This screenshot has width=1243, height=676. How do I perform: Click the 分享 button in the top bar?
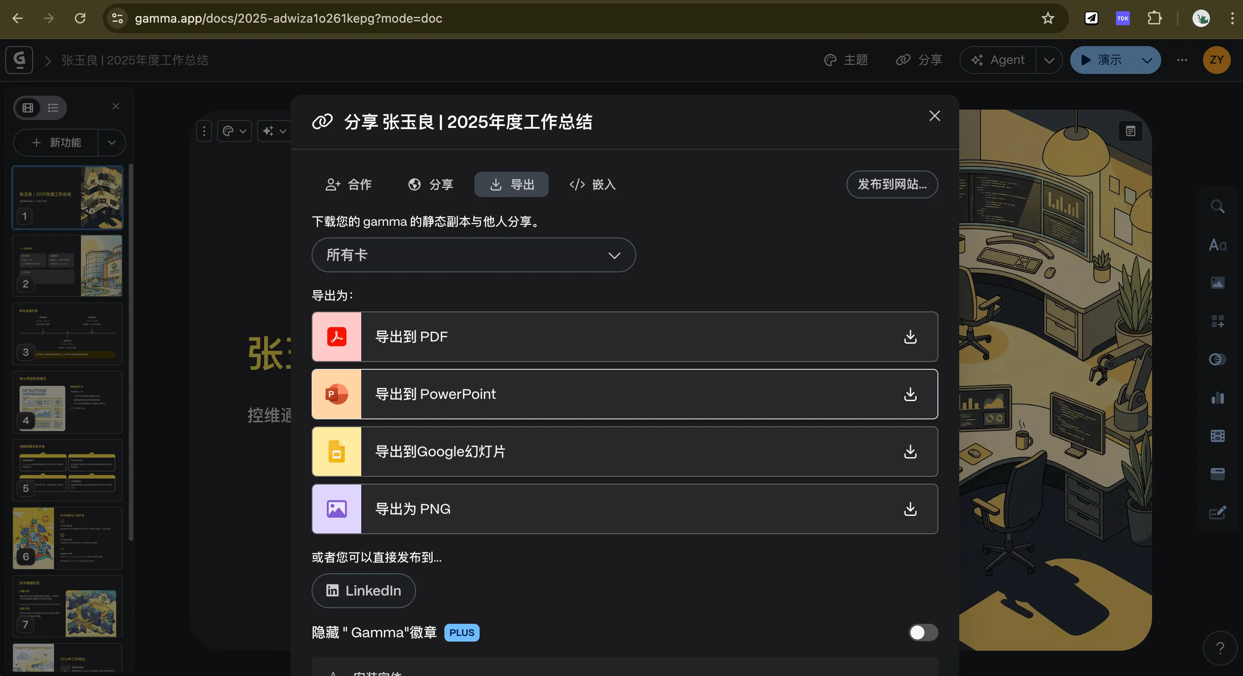(919, 60)
